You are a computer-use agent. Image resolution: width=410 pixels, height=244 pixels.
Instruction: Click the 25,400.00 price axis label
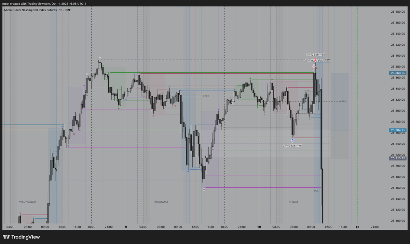pos(398,56)
